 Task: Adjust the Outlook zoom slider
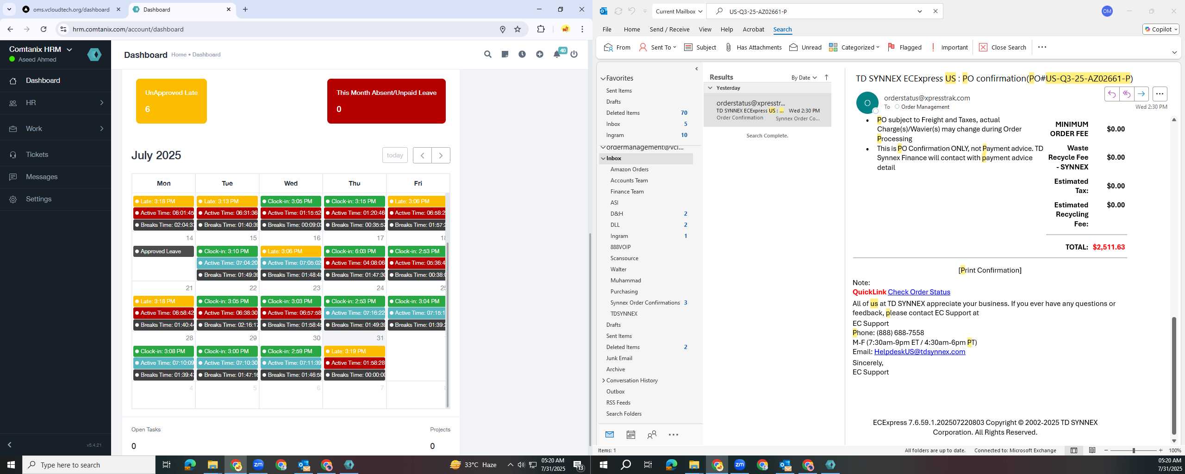pos(1134,450)
